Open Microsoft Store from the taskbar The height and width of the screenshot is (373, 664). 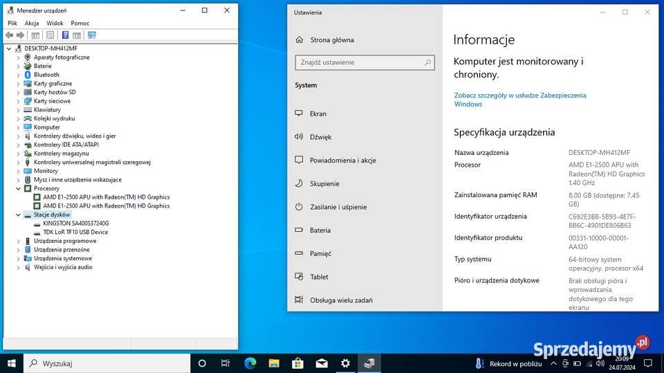click(297, 363)
